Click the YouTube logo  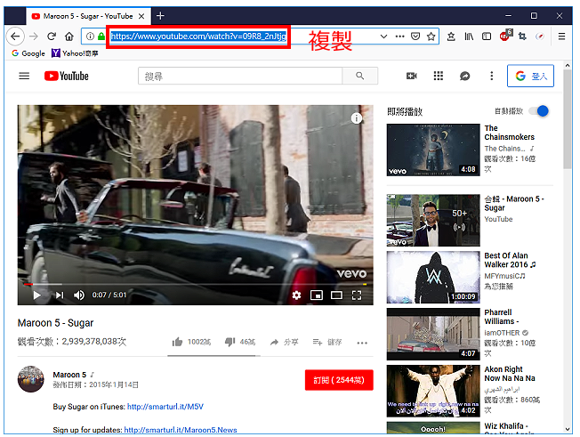pyautogui.click(x=67, y=77)
